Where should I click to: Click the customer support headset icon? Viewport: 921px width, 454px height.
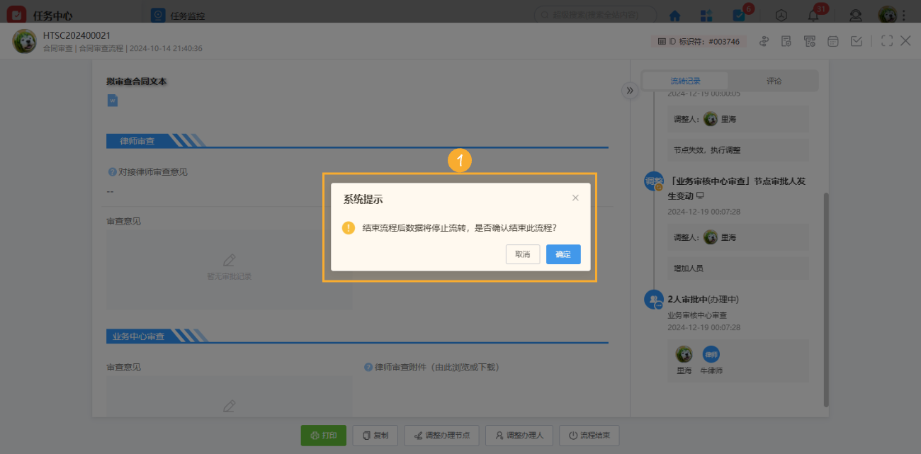855,15
